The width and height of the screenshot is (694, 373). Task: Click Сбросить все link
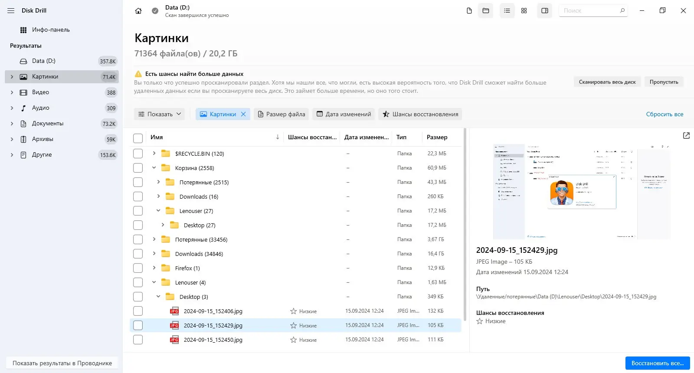(665, 114)
